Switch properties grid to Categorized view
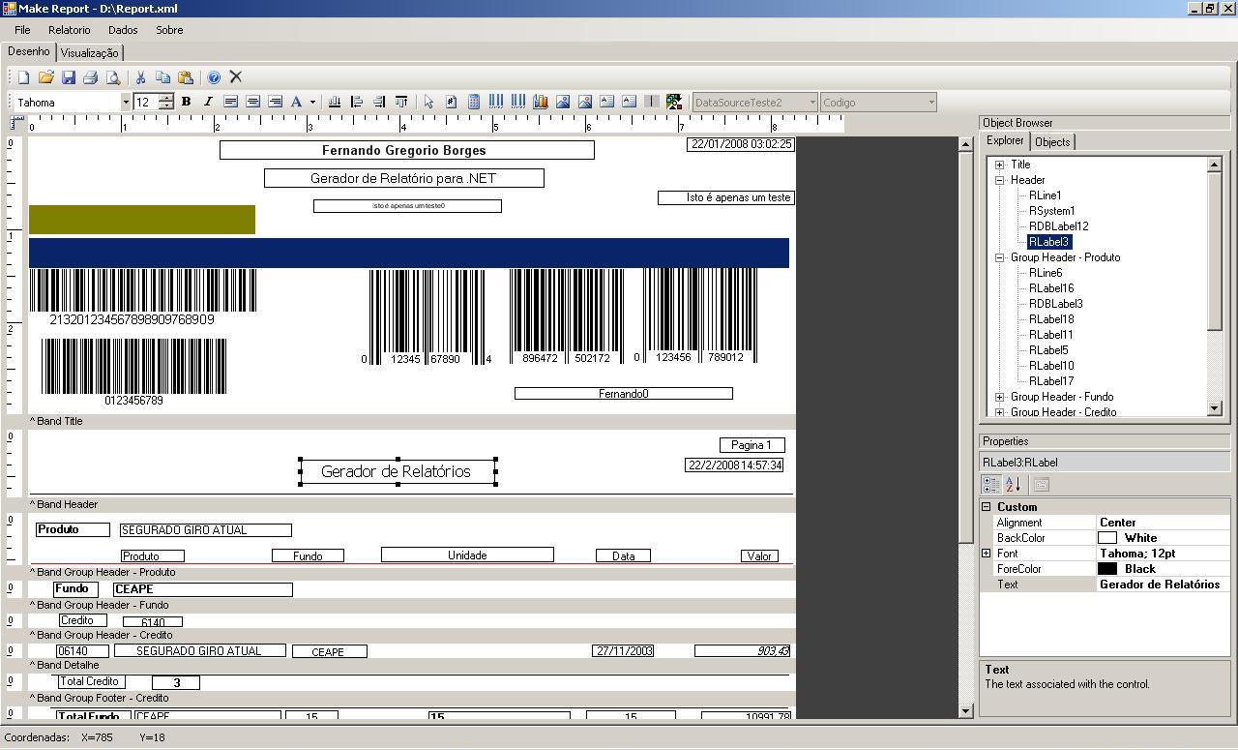This screenshot has height=750, width=1238. tap(991, 485)
